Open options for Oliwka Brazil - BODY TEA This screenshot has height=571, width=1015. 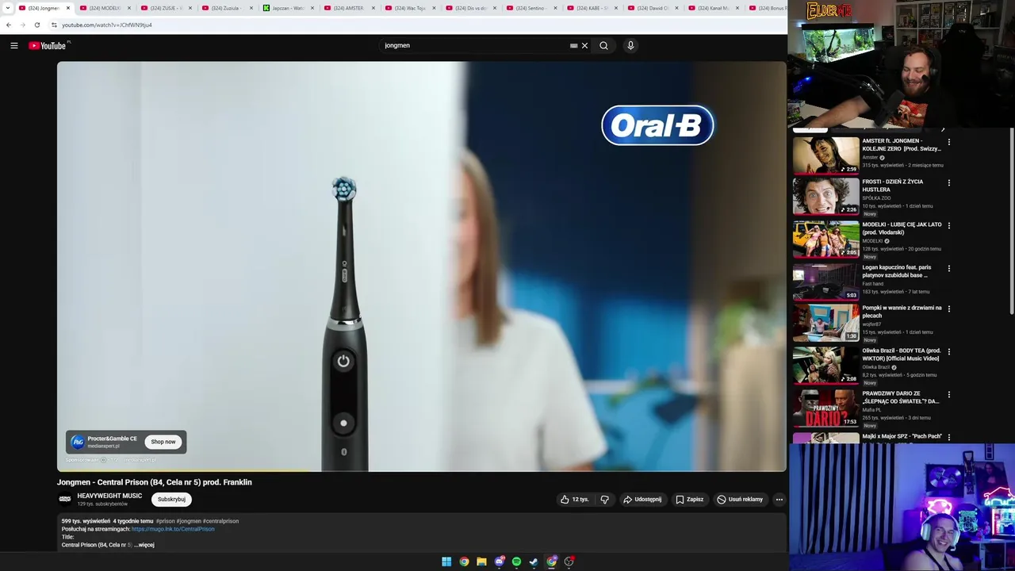click(x=949, y=351)
